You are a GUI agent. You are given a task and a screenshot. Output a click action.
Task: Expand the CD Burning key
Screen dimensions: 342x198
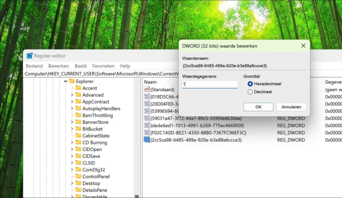(72, 142)
